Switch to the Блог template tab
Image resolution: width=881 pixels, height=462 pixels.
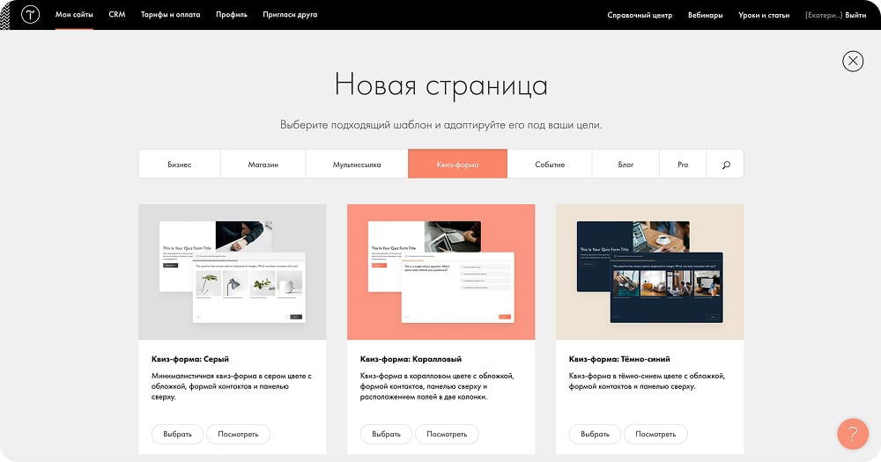point(626,165)
